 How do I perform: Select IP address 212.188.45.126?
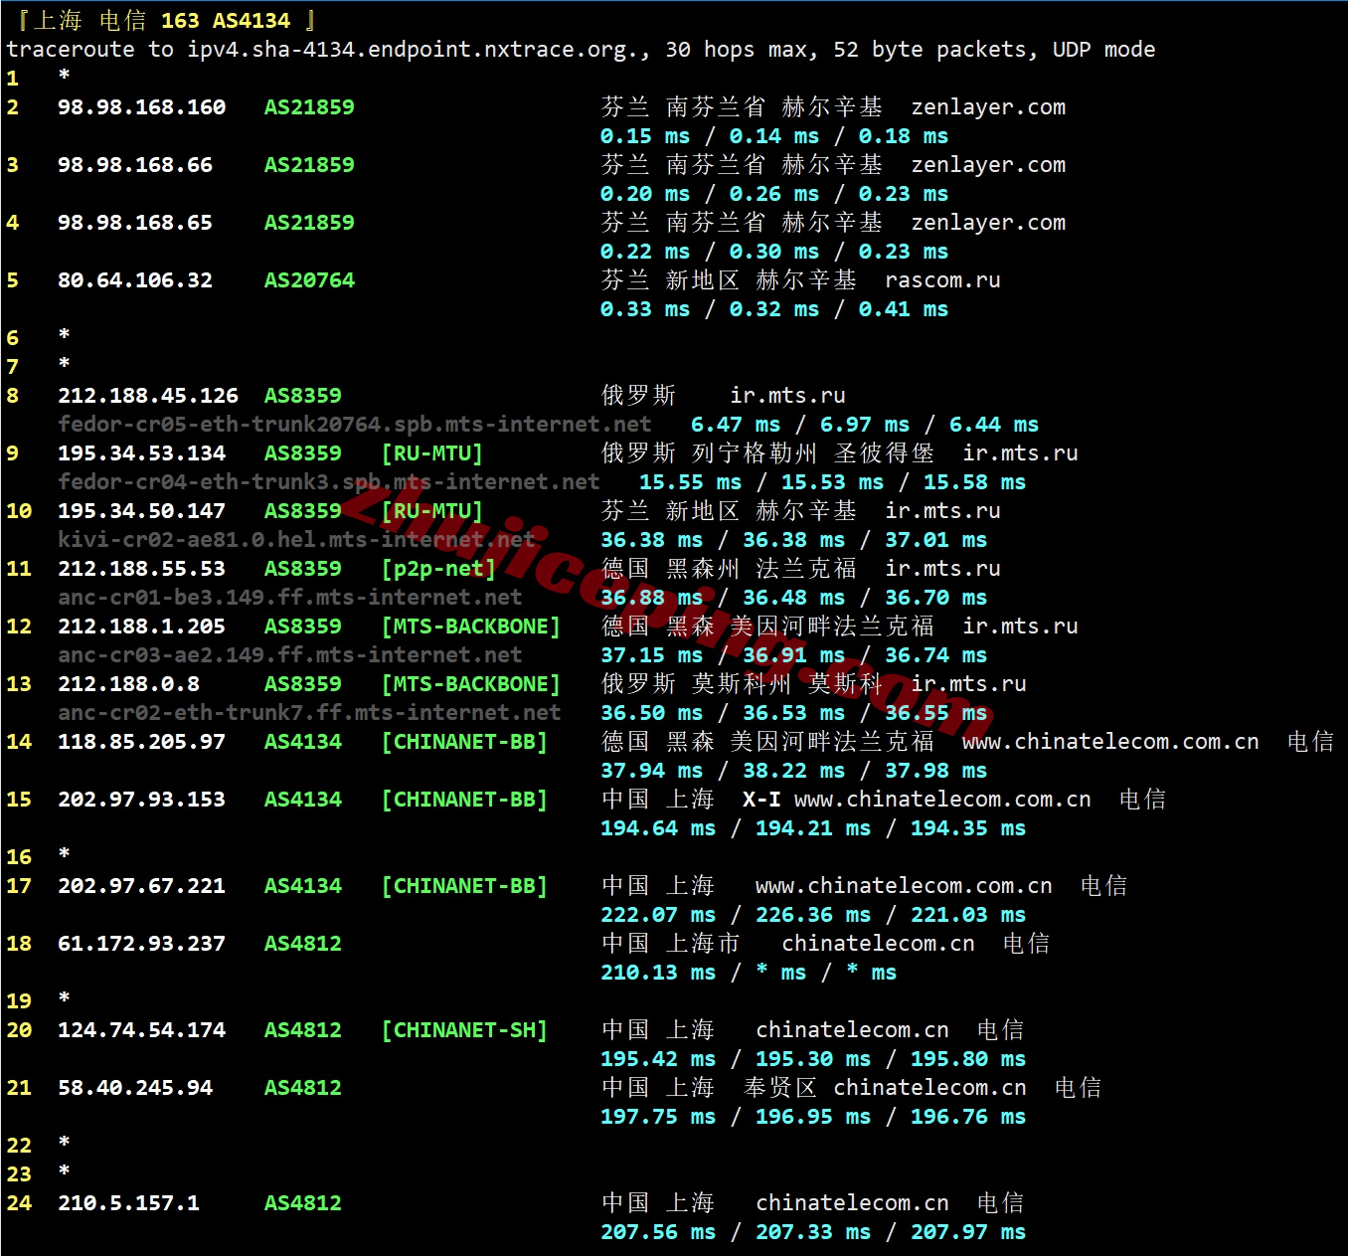(148, 396)
